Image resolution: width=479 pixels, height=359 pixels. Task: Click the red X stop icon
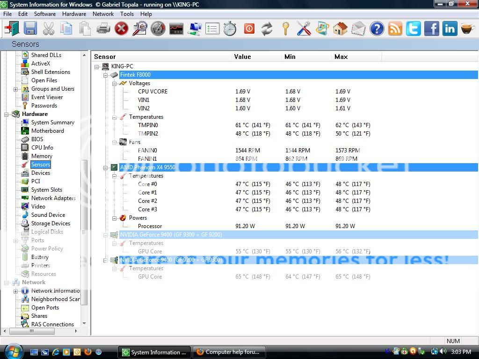point(121,29)
